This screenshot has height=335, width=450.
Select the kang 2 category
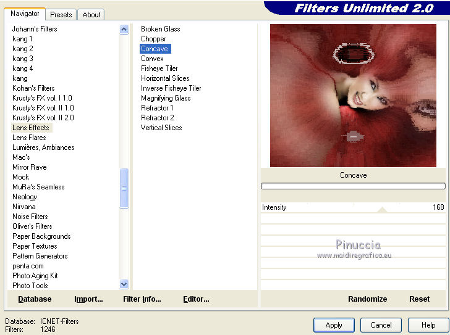(x=23, y=49)
